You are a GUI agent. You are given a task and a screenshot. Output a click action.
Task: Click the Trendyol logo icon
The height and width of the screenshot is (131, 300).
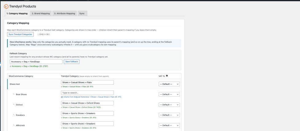point(6,6)
